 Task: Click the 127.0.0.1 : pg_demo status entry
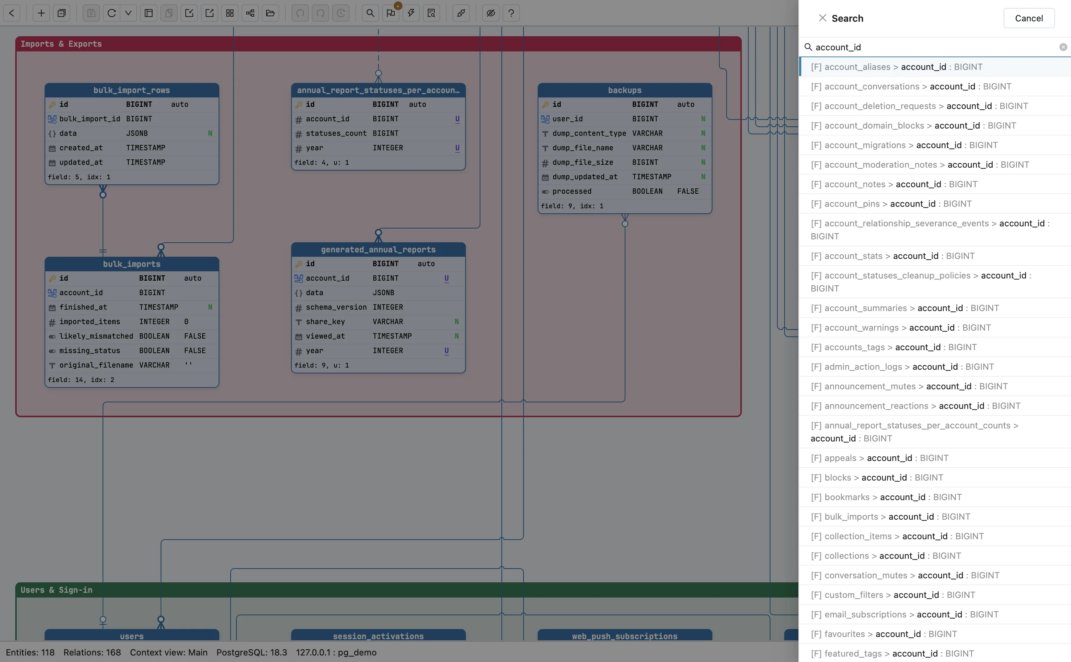[336, 652]
